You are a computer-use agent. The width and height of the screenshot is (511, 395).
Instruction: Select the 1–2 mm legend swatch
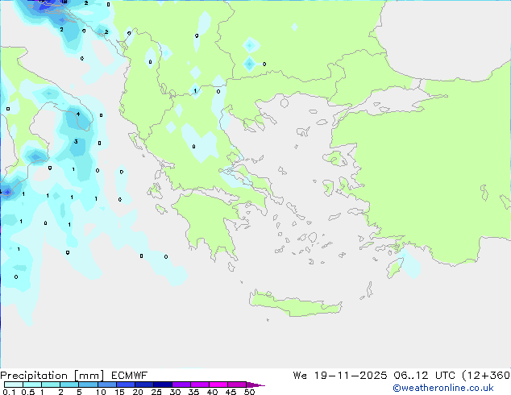[51, 385]
